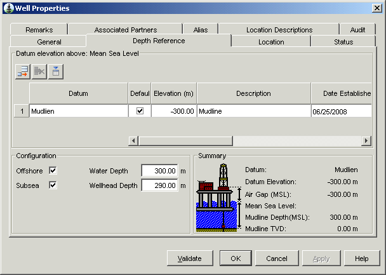Open the Remarks tab
386x275 pixels.
(39, 30)
